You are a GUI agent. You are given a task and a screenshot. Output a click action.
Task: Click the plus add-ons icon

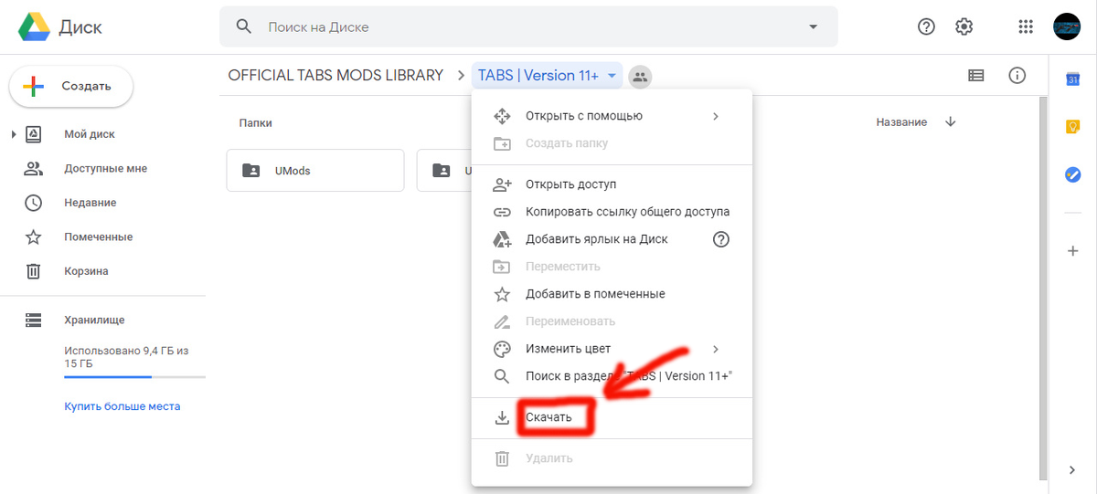pyautogui.click(x=1073, y=250)
